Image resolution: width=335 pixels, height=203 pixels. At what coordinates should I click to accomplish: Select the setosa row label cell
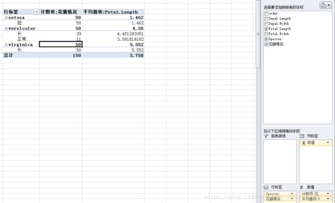click(x=21, y=17)
